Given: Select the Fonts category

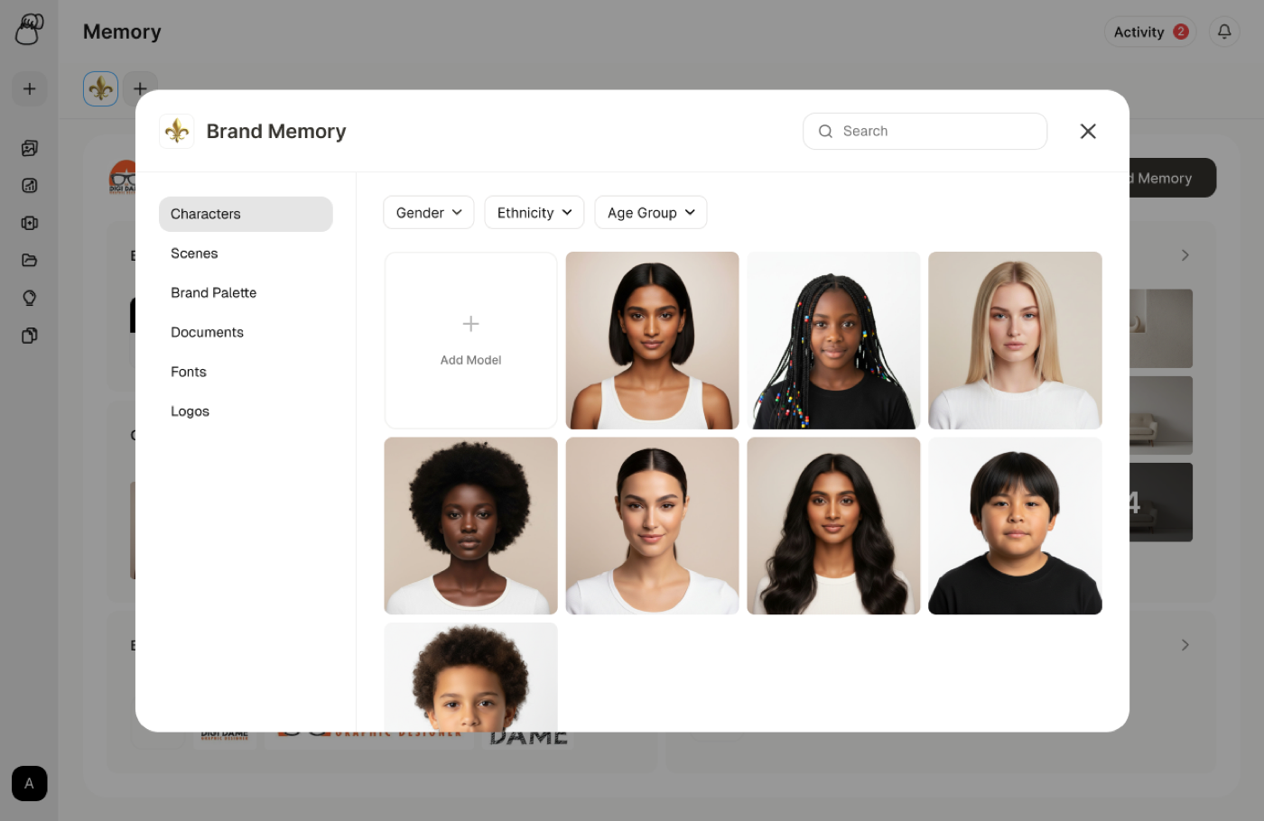Looking at the screenshot, I should click(246, 372).
